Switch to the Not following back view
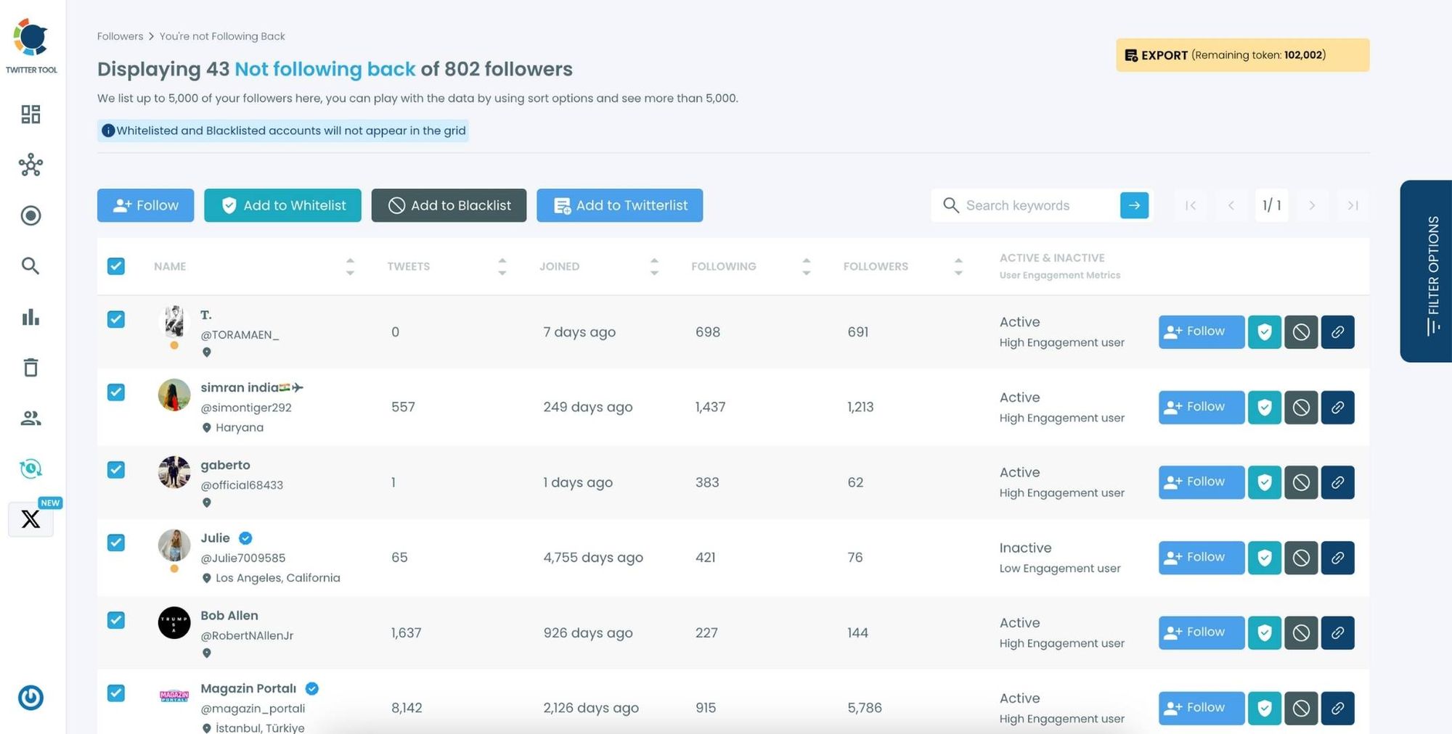1452x734 pixels. pos(325,69)
